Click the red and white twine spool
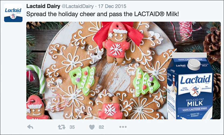 click(185, 34)
